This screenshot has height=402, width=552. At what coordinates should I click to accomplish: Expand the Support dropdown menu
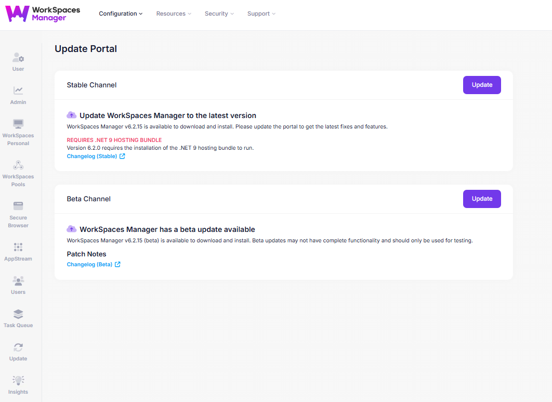tap(261, 14)
